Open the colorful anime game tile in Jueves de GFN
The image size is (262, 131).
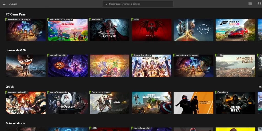pos(110,66)
